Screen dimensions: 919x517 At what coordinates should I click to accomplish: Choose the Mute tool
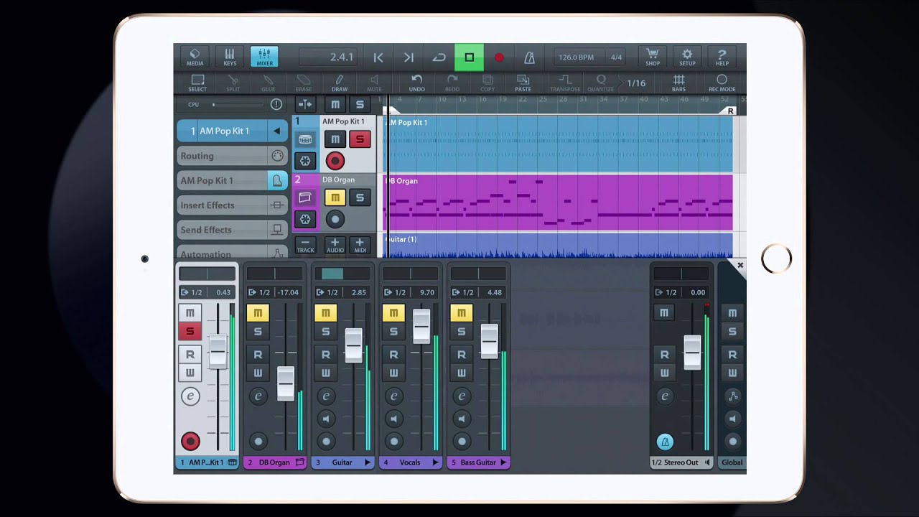click(x=374, y=83)
